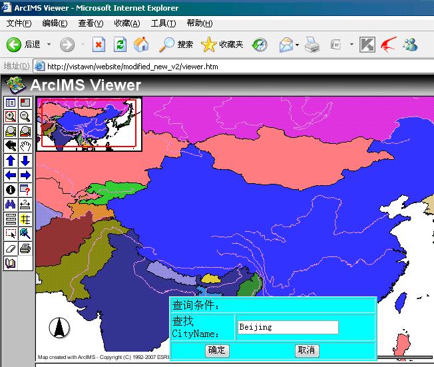Pan map south with down arrow
The width and height of the screenshot is (434, 367).
(x=25, y=161)
